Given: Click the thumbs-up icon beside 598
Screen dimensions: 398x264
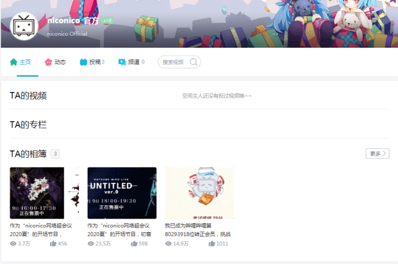Looking at the screenshot, I should 134,244.
